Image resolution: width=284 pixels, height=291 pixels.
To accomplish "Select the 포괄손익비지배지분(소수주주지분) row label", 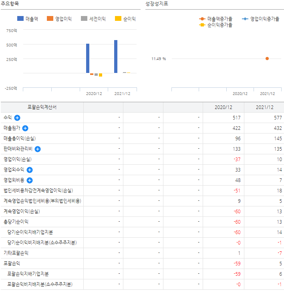I will tap(40, 284).
